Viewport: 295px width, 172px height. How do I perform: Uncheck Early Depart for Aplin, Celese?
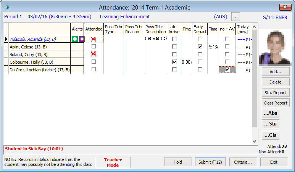coord(200,47)
